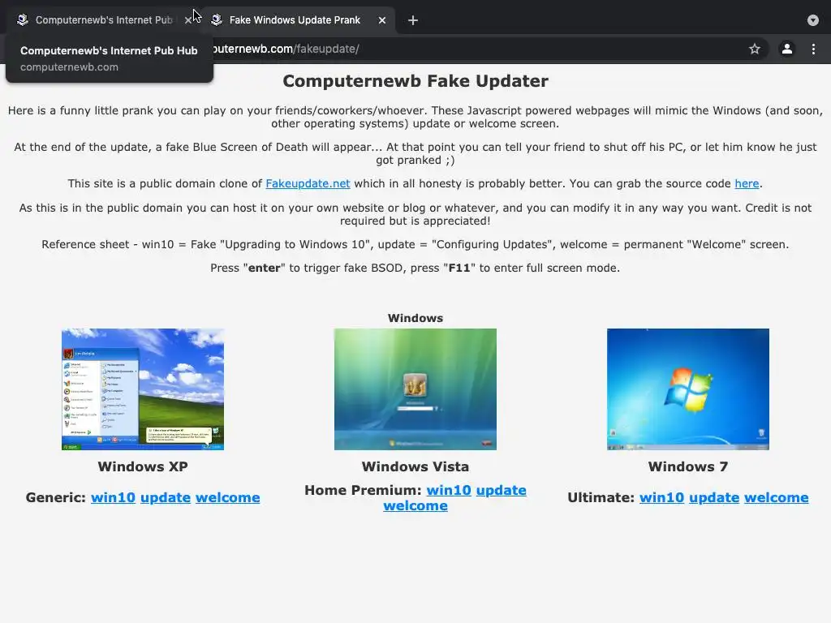
Task: Open Windows XP Generic update link
Action: (166, 497)
